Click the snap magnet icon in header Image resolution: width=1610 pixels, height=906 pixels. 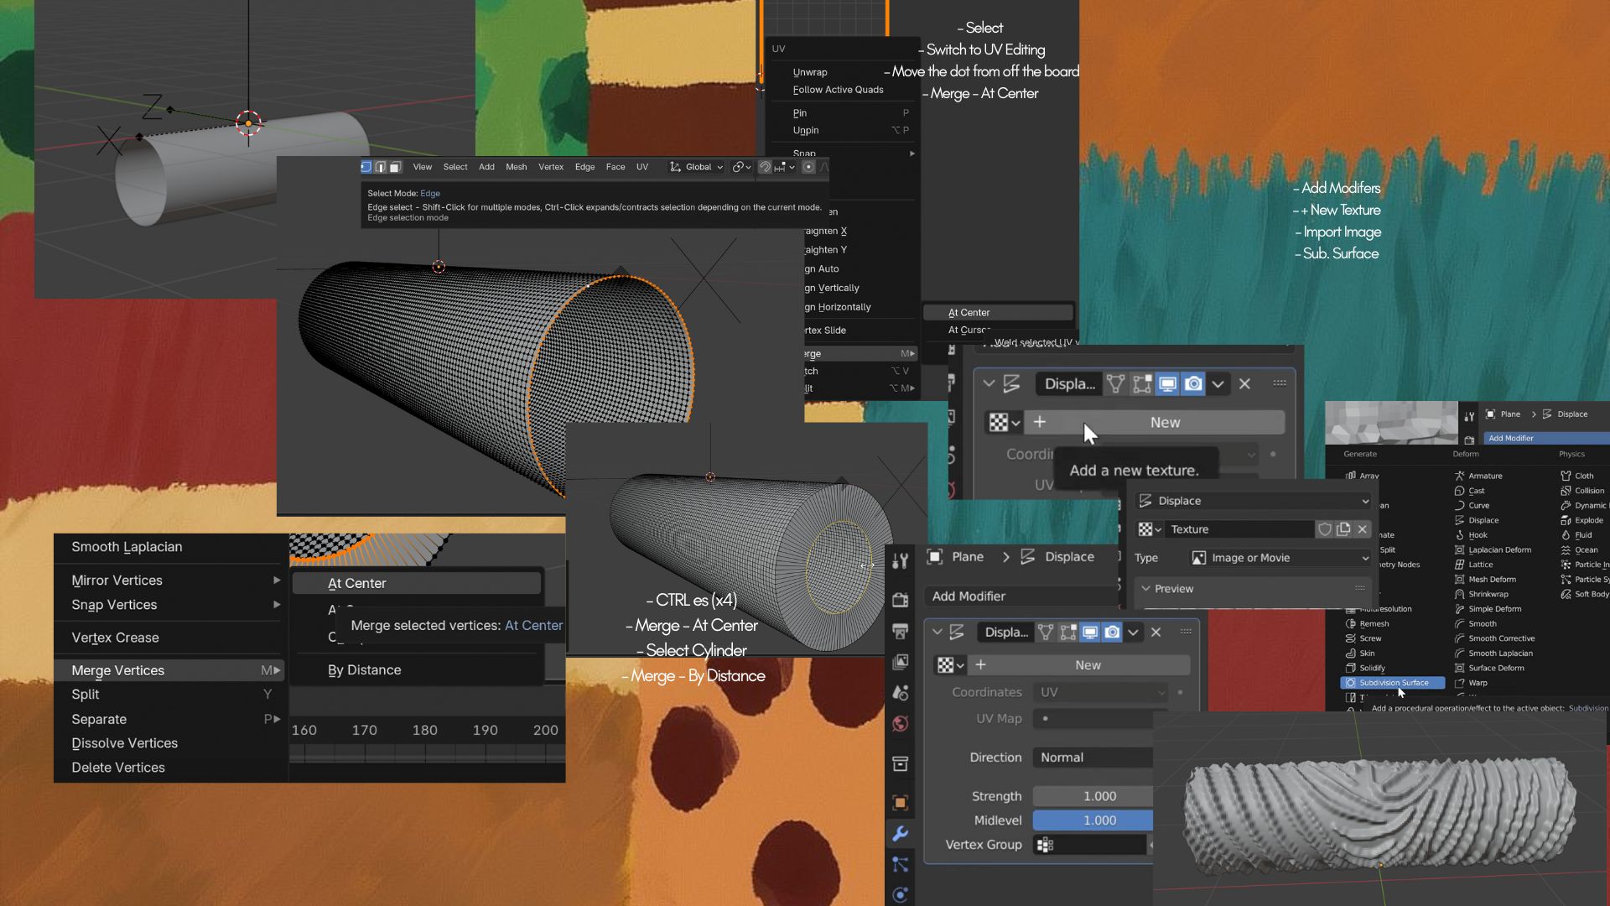pos(765,167)
